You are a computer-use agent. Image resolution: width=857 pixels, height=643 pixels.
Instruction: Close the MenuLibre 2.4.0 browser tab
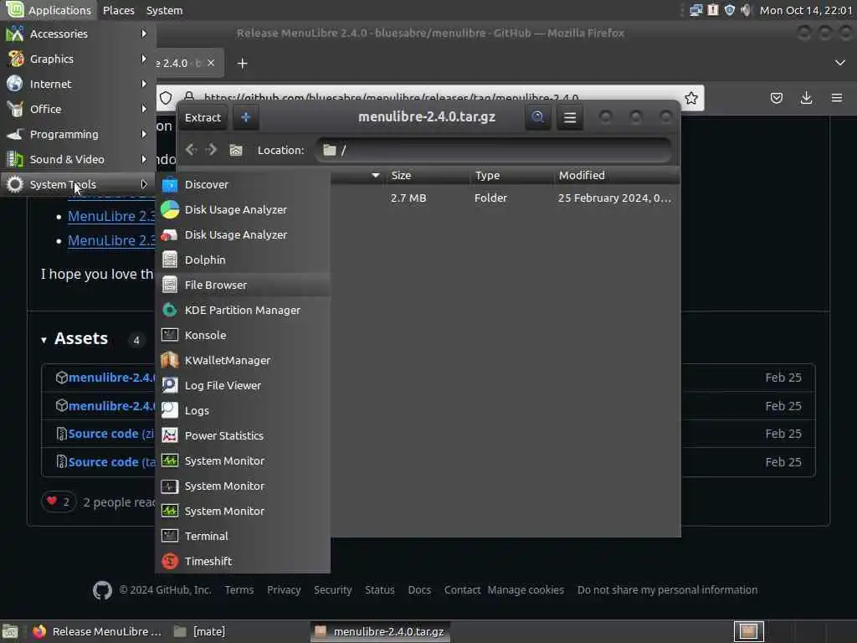tap(211, 63)
